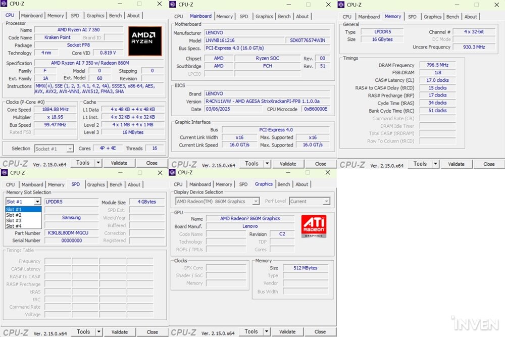
Task: Click the CPU-Z title icon of the Memory Slot Selection window
Action: click(5, 173)
